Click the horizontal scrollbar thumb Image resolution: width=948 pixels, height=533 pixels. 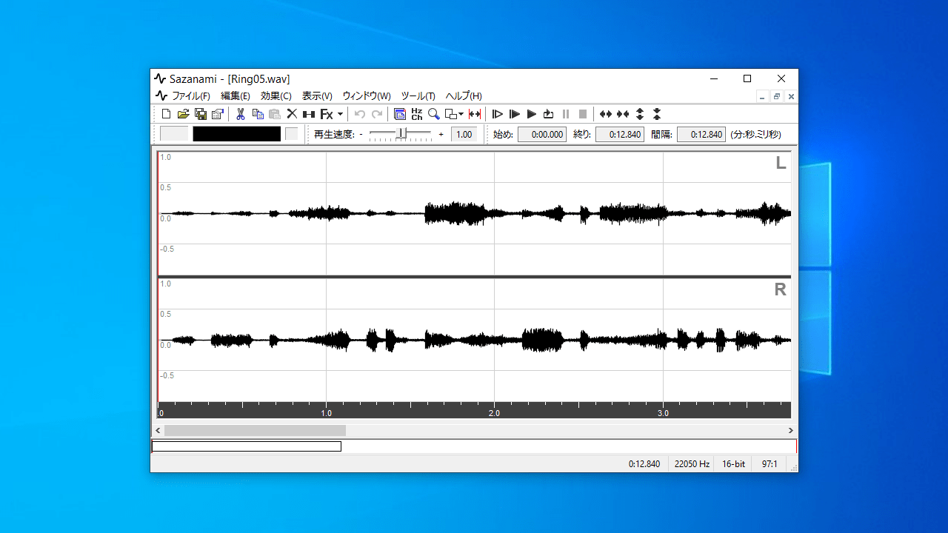(255, 430)
